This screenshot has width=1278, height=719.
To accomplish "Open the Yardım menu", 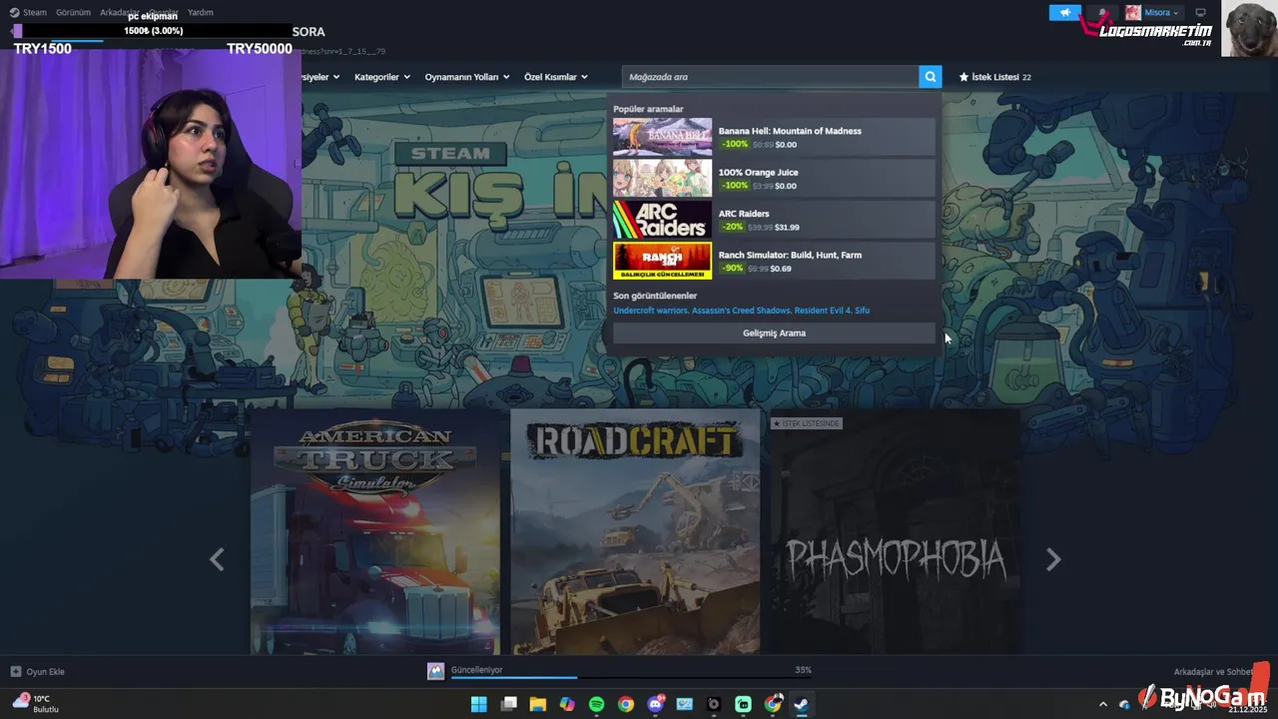I will pos(201,12).
